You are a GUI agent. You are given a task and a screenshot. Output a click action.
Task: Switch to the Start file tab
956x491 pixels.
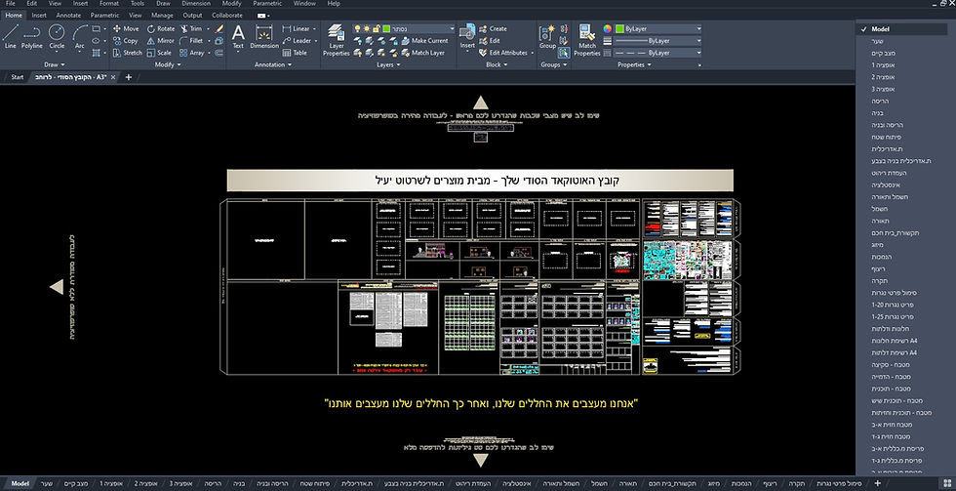(18, 77)
